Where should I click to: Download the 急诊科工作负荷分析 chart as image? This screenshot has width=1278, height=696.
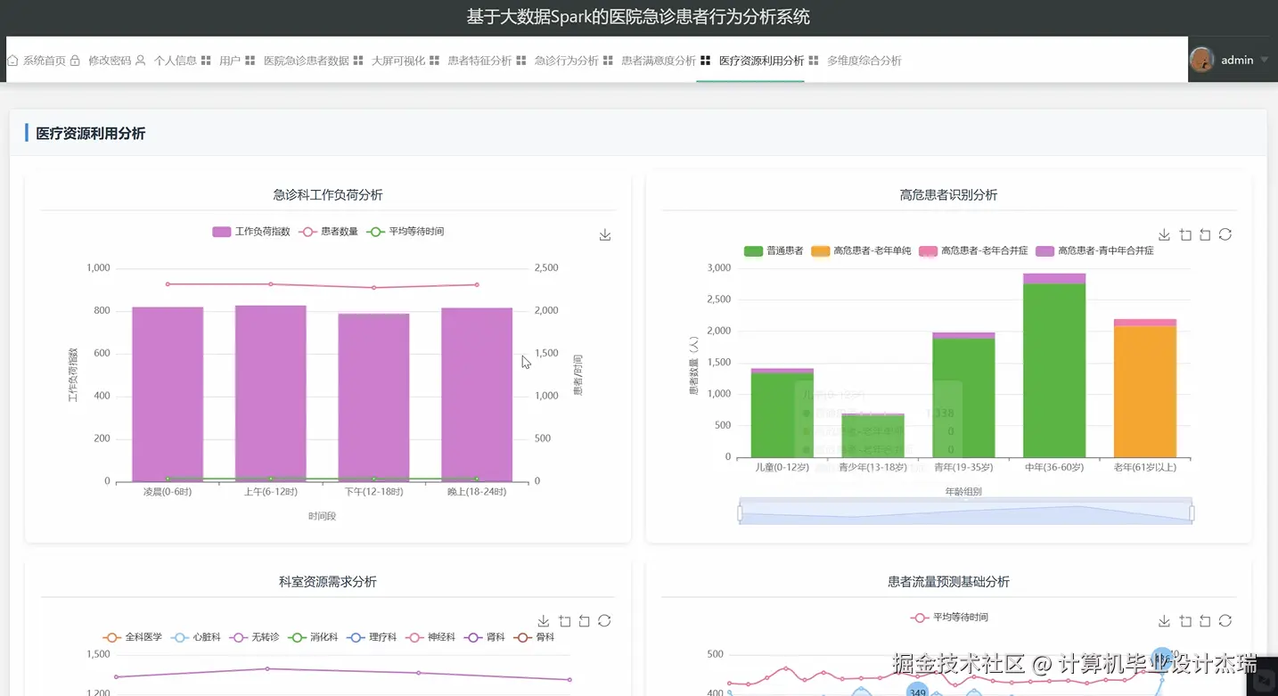point(605,234)
